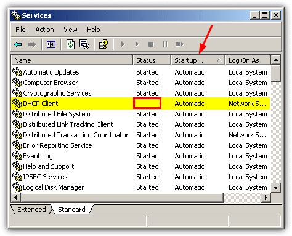
Task: Sort by the Status column header
Action: click(x=152, y=60)
